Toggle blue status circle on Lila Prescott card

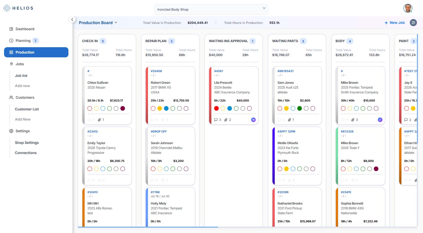pyautogui.click(x=230, y=108)
